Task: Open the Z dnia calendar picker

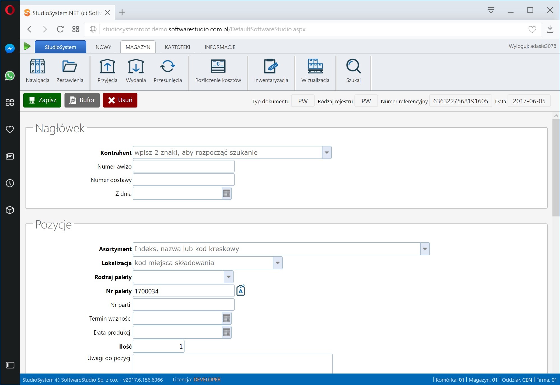Action: [227, 193]
